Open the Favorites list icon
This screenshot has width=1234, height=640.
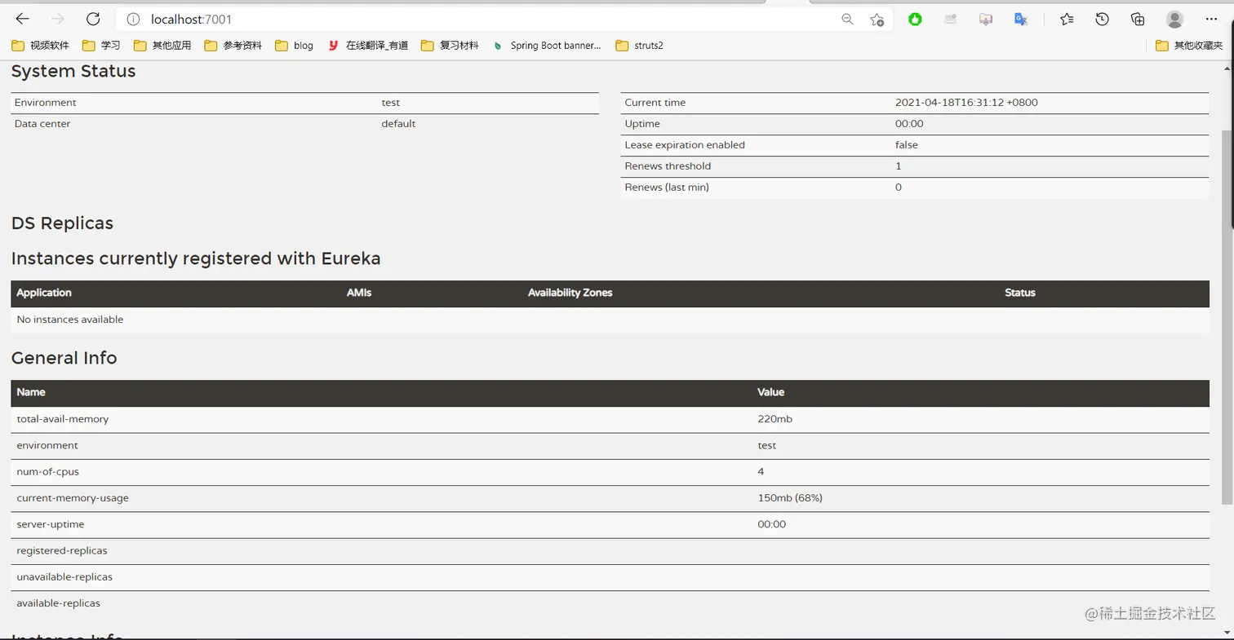[1067, 19]
